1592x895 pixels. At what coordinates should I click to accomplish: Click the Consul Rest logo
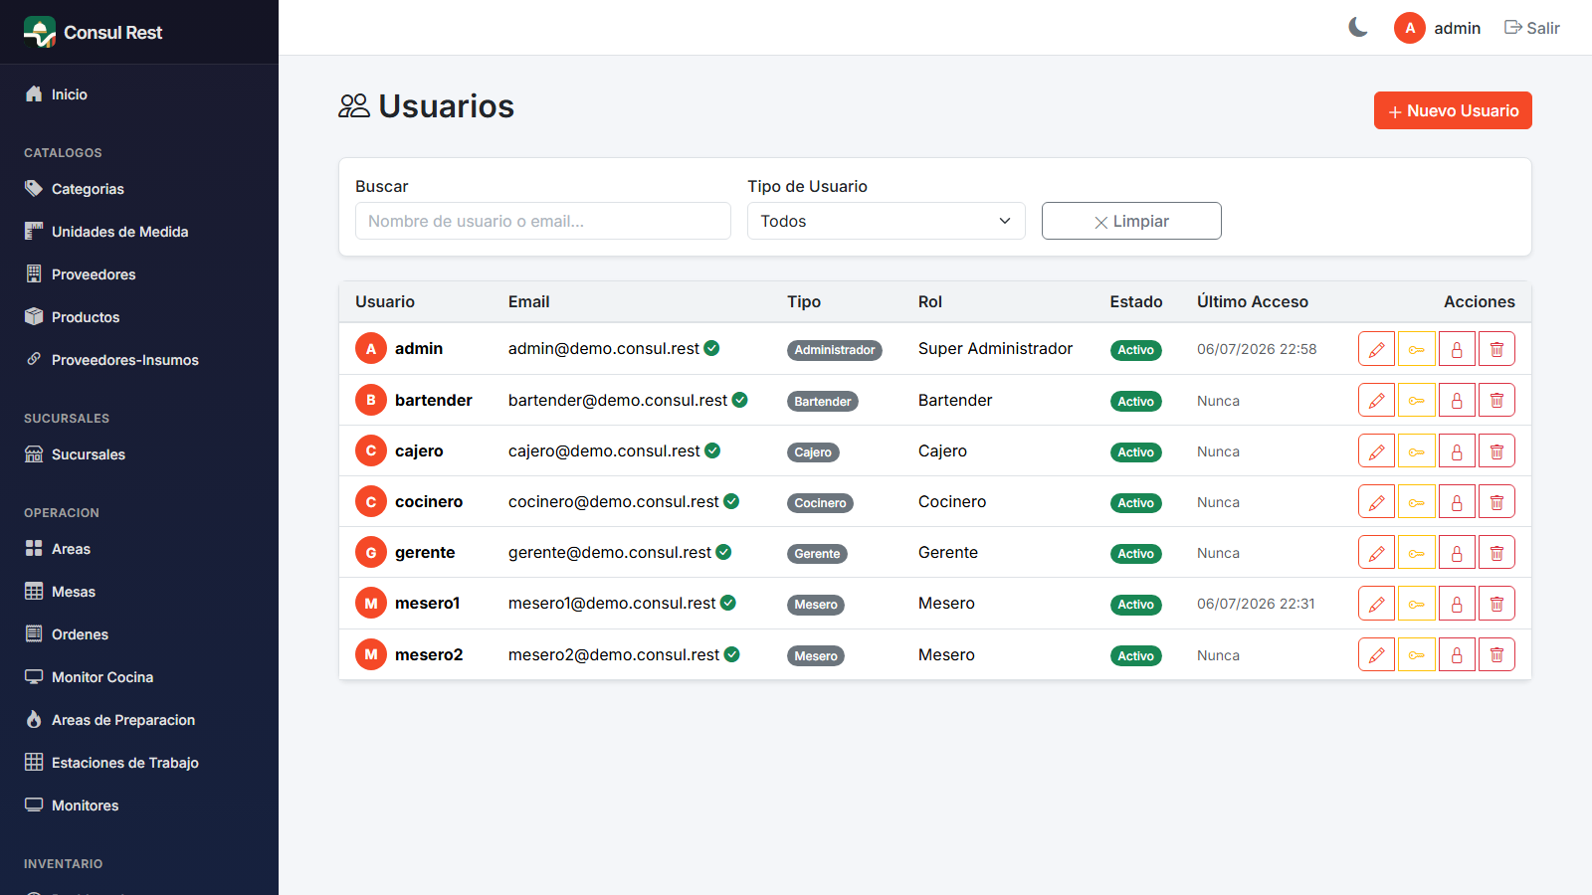point(93,32)
